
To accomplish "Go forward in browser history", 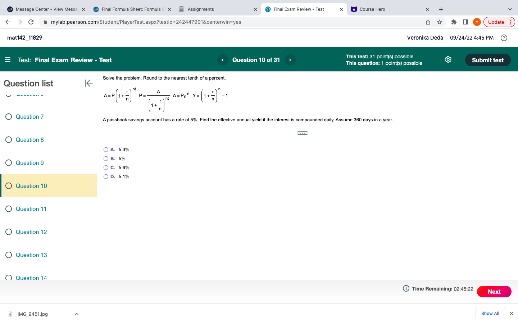I will pos(19,22).
